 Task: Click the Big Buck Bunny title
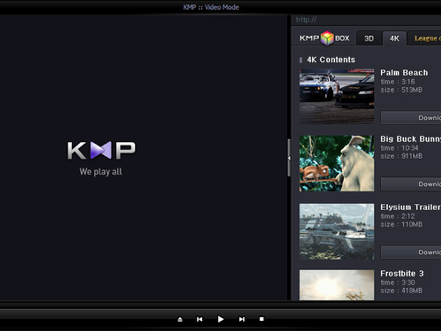(410, 139)
